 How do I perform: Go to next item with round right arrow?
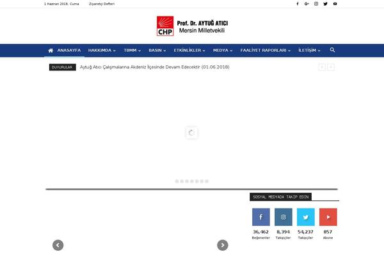pos(223,245)
